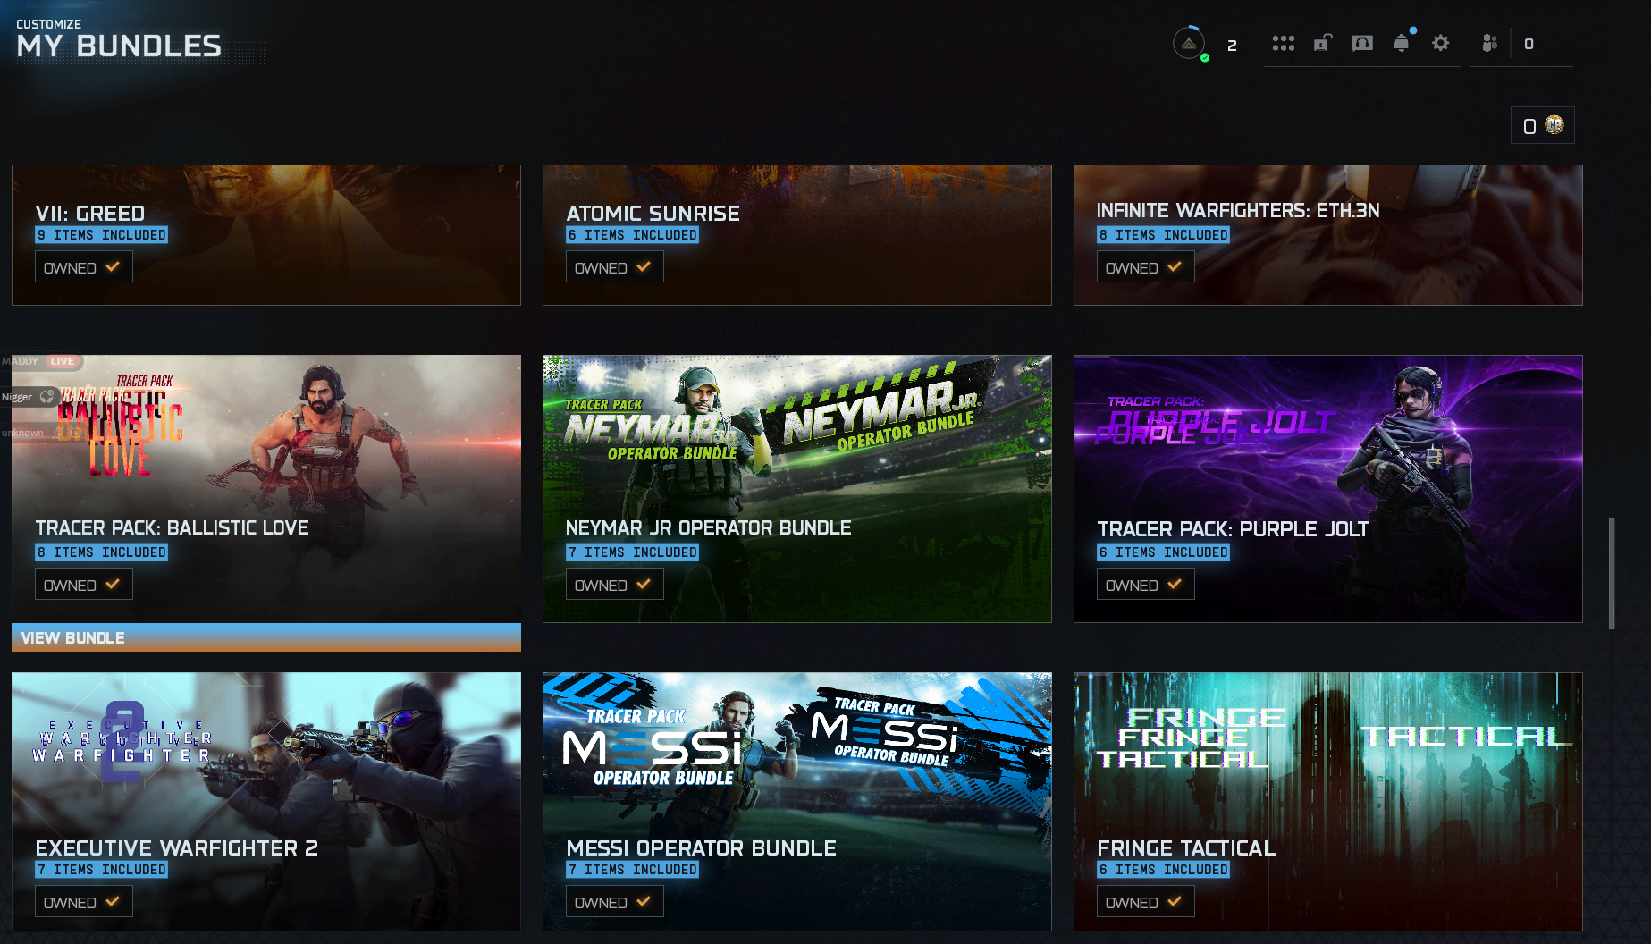Open voice chat headset channels
1651x944 pixels.
1362,43
